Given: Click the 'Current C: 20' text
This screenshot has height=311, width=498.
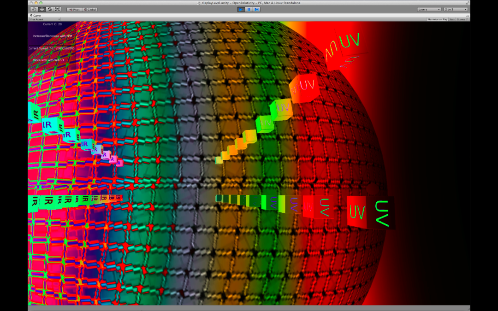Looking at the screenshot, I should point(53,24).
